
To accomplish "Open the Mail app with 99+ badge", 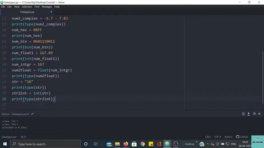I will coord(109,144).
